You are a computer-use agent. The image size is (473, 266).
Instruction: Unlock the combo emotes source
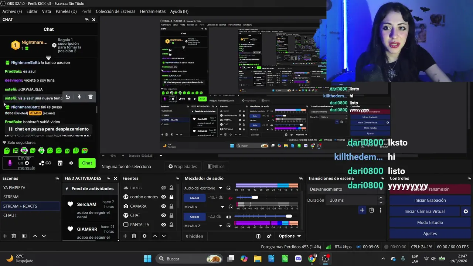click(171, 197)
